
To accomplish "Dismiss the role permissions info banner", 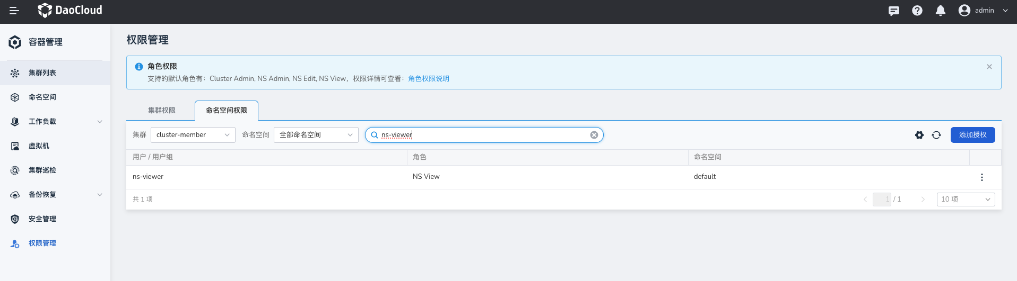I will tap(989, 67).
